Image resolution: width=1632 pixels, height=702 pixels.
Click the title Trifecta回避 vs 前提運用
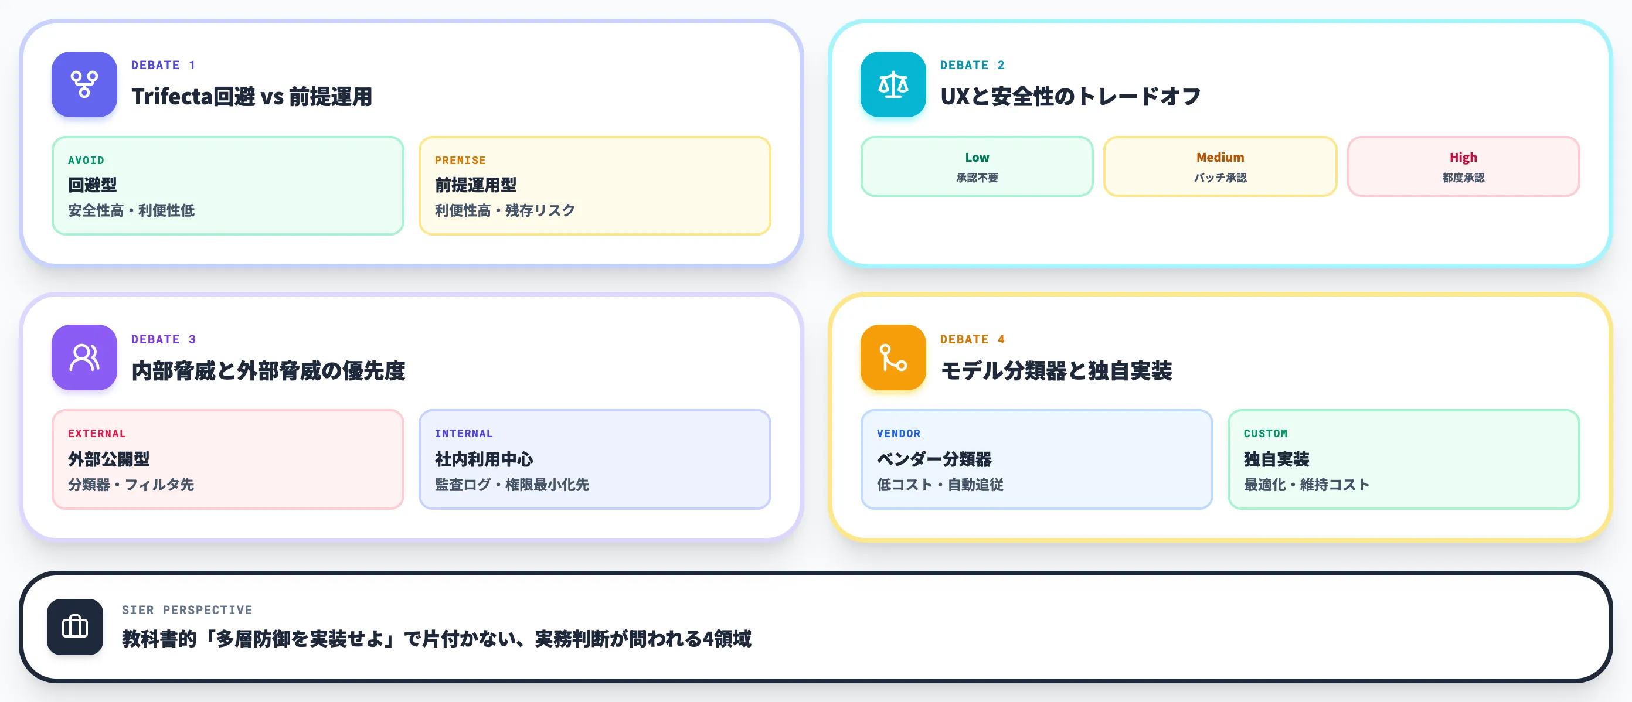point(251,96)
